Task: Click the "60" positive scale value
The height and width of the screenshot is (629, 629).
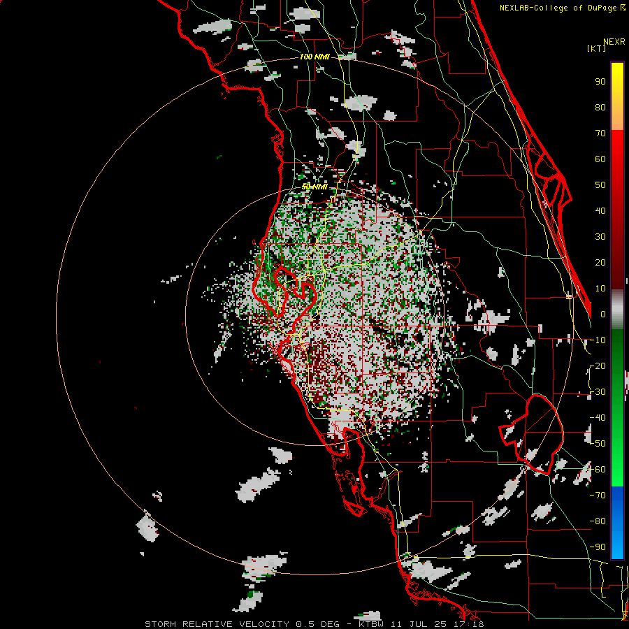Action: (x=600, y=159)
